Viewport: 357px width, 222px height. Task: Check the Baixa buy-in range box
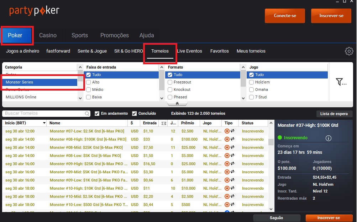click(x=89, y=97)
